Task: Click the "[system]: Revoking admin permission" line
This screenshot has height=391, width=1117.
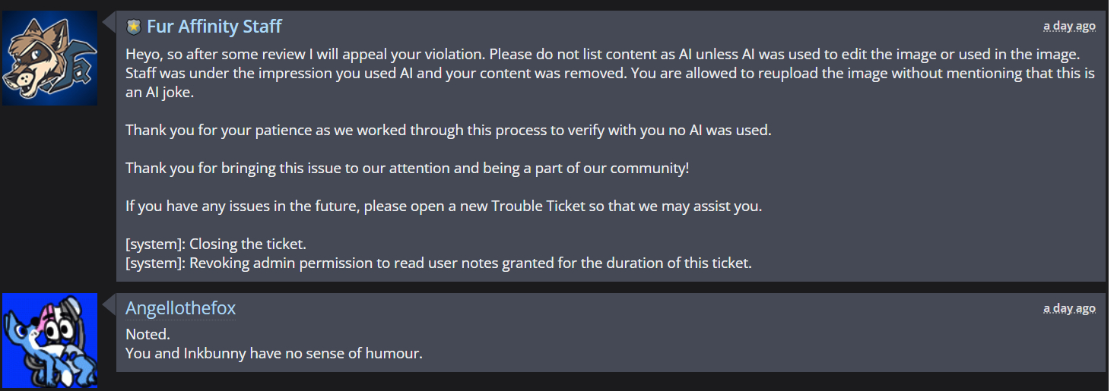Action: [x=438, y=263]
